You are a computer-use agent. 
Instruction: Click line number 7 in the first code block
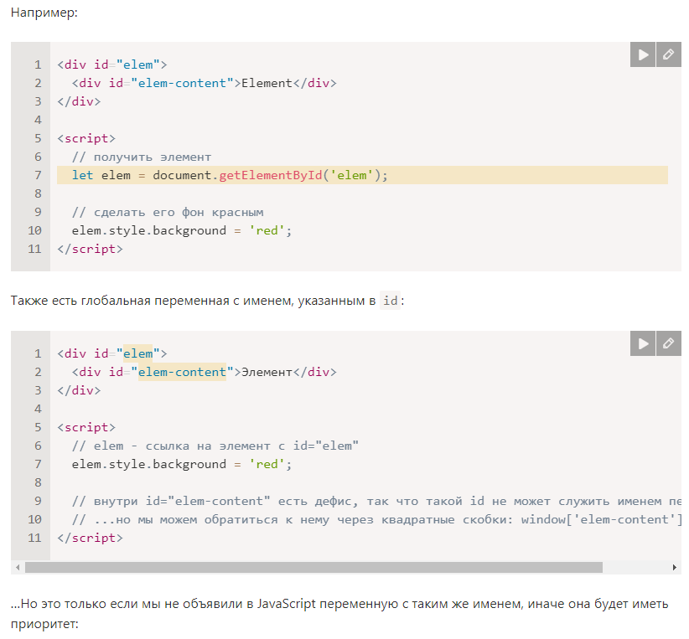pos(38,175)
